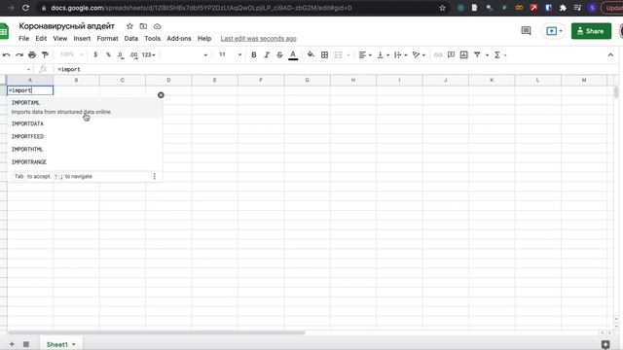Open the suggestions popup more options menu

155,176
